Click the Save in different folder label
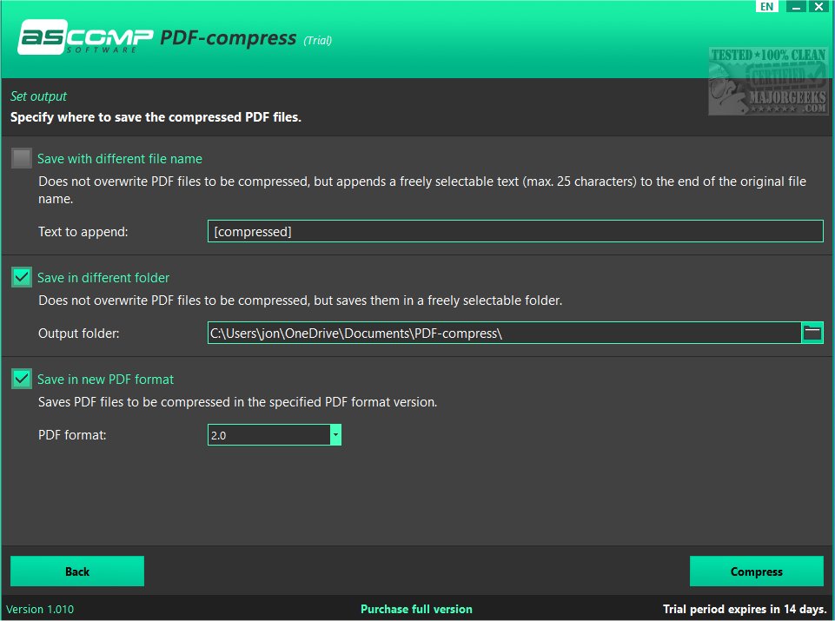This screenshot has height=621, width=835. coord(103,277)
